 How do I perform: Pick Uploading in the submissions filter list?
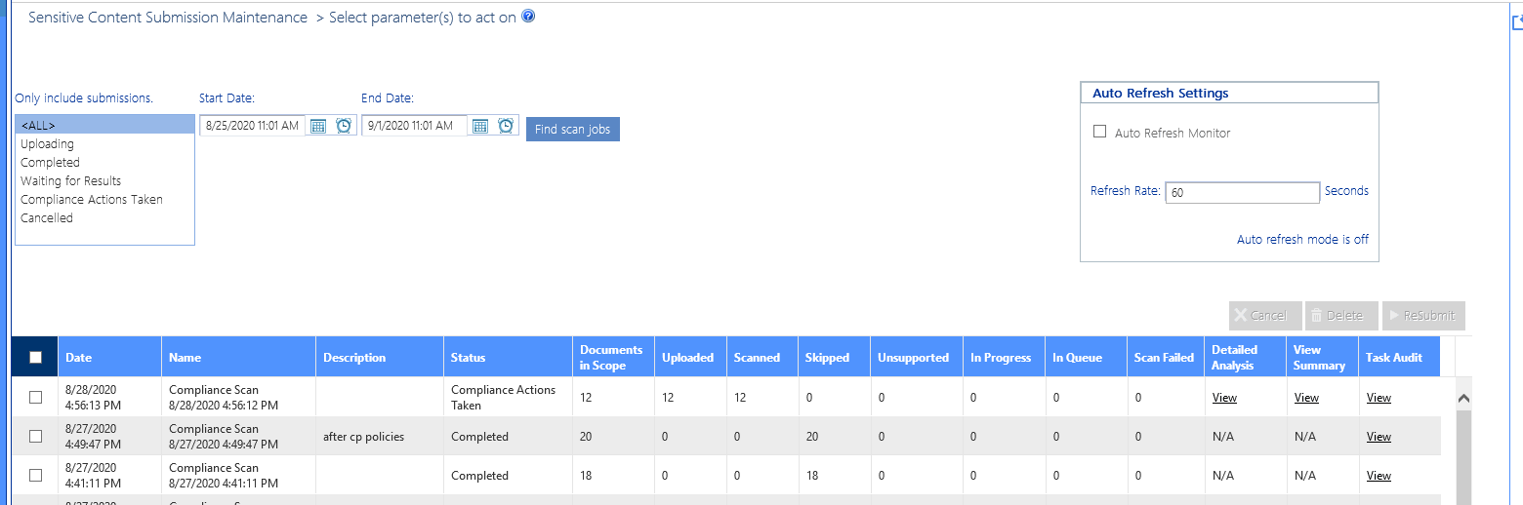coord(47,144)
